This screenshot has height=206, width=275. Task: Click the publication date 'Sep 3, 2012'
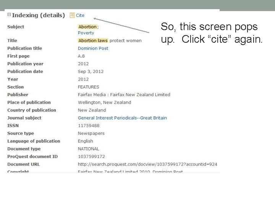[91, 71]
